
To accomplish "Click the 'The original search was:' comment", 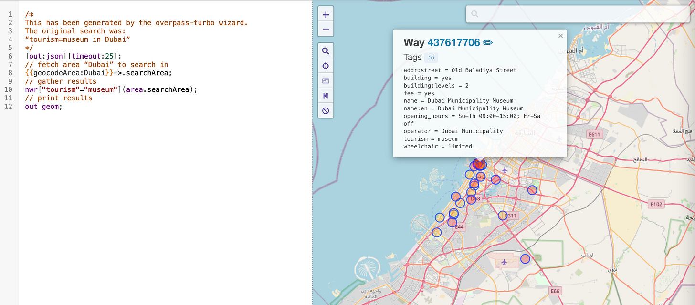I will 75,31.
